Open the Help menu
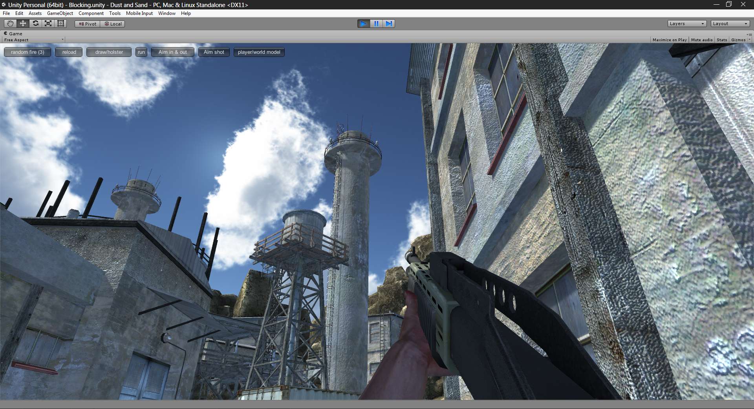754x409 pixels. coord(186,13)
